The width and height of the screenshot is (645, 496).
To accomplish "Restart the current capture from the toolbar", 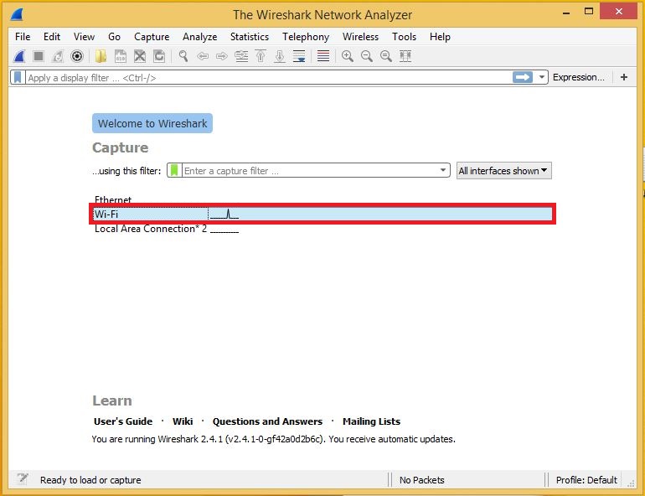I will pyautogui.click(x=58, y=56).
